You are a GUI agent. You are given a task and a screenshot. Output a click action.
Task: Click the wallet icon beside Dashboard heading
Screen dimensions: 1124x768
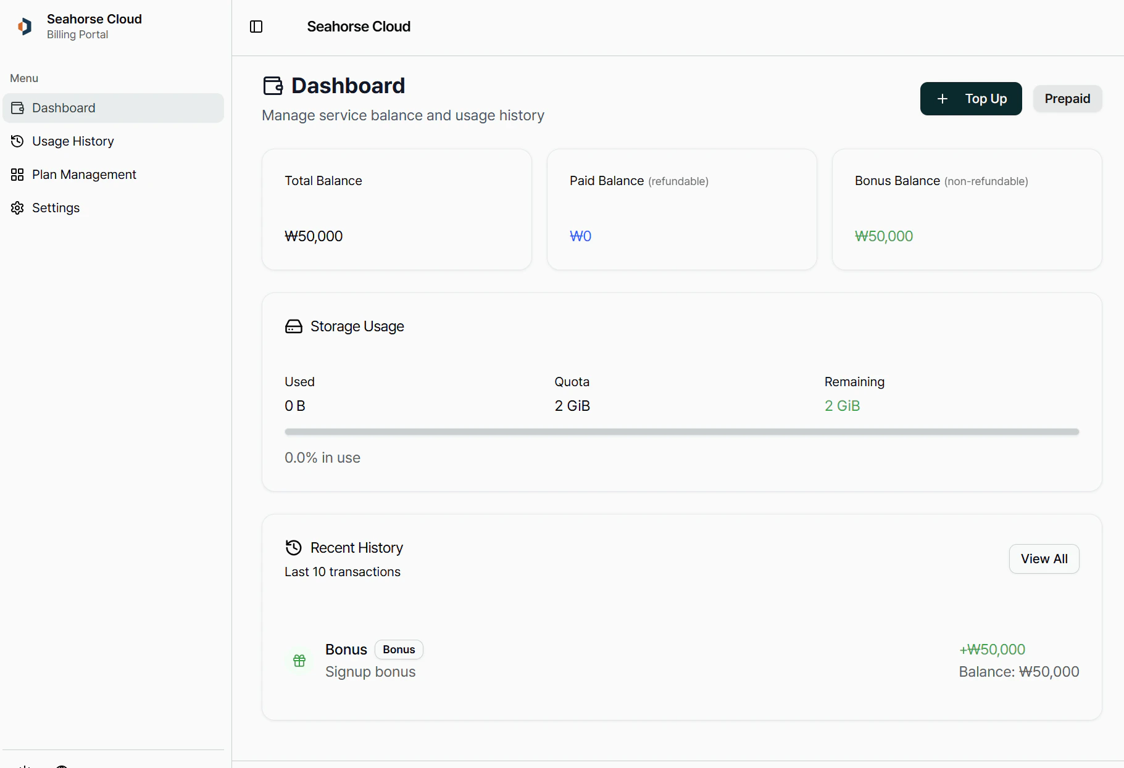click(x=273, y=86)
